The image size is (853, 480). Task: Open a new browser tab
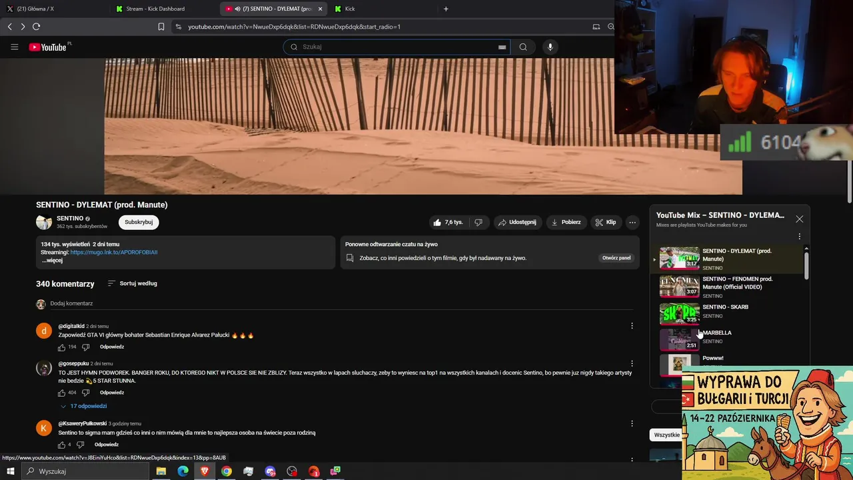[x=446, y=9]
